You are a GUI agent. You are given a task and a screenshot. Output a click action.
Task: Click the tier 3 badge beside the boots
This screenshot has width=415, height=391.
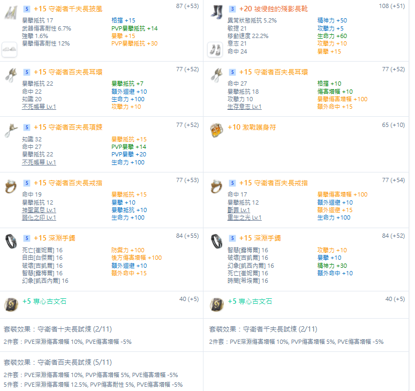point(232,9)
